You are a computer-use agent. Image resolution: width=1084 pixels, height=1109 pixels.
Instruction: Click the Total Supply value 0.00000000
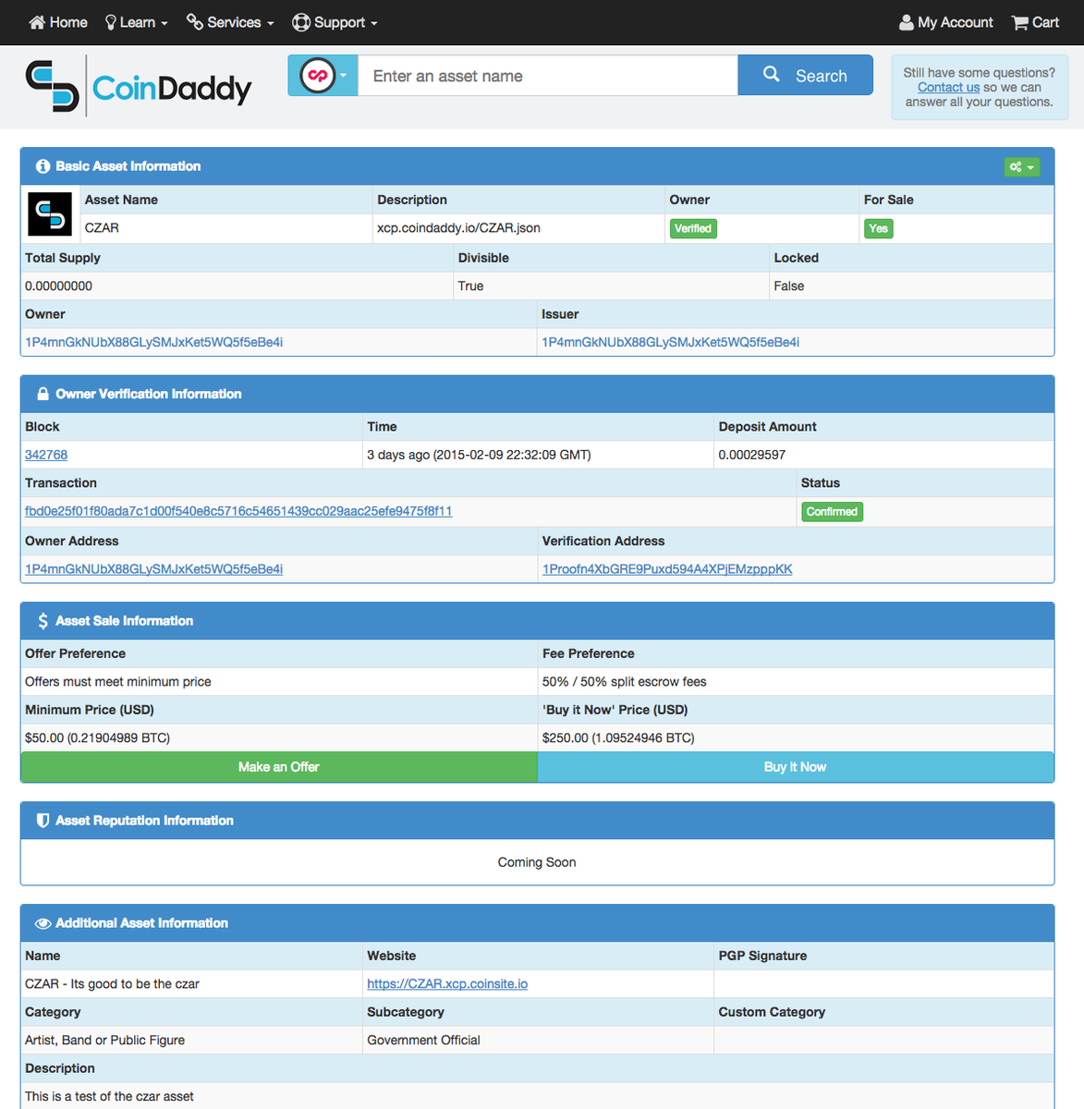coord(58,286)
